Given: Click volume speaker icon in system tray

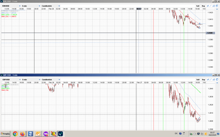Looking at the screenshot, I should [195, 134].
